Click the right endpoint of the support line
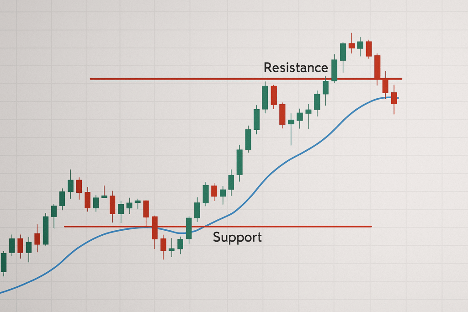 click(371, 226)
